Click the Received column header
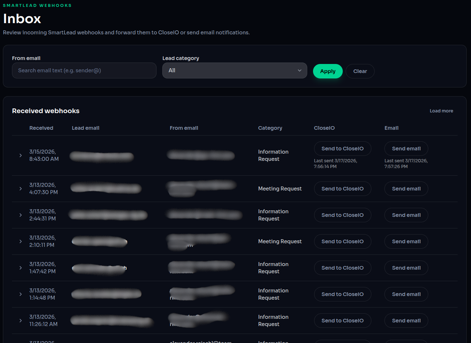The image size is (471, 343). pyautogui.click(x=41, y=128)
